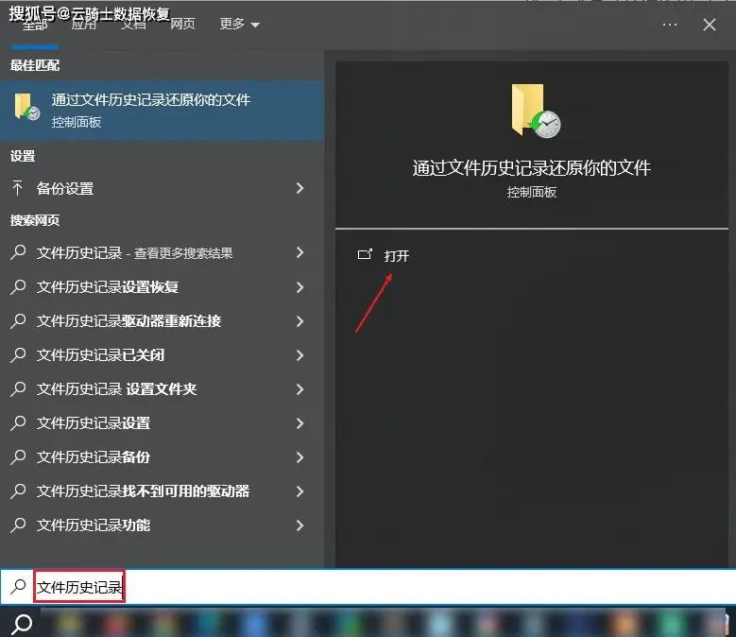Expand chevron for 文件历史记录 设置文件夹

[300, 389]
